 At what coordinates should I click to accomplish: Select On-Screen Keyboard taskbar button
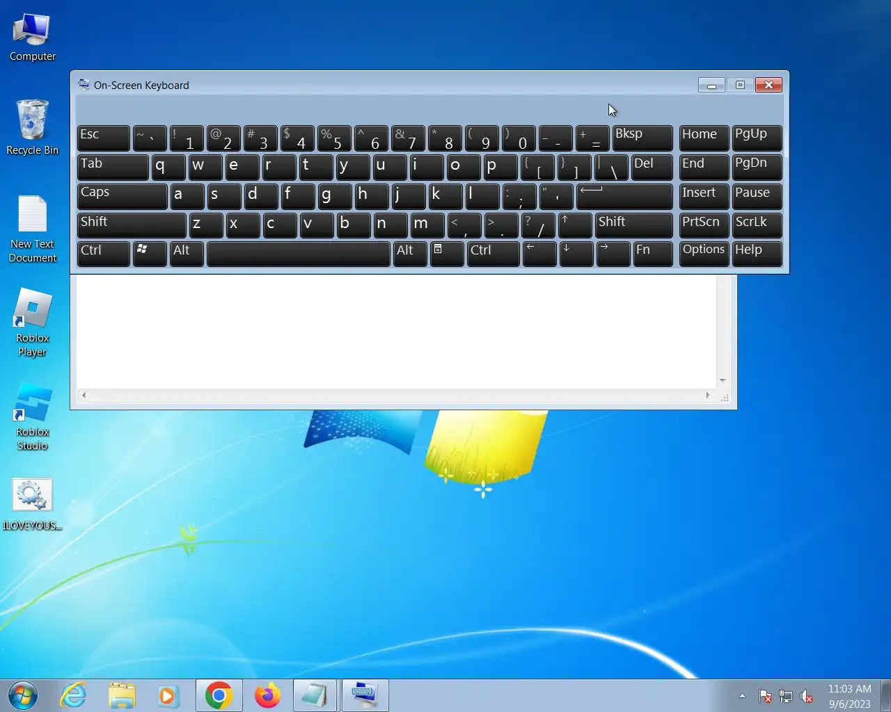(x=365, y=695)
